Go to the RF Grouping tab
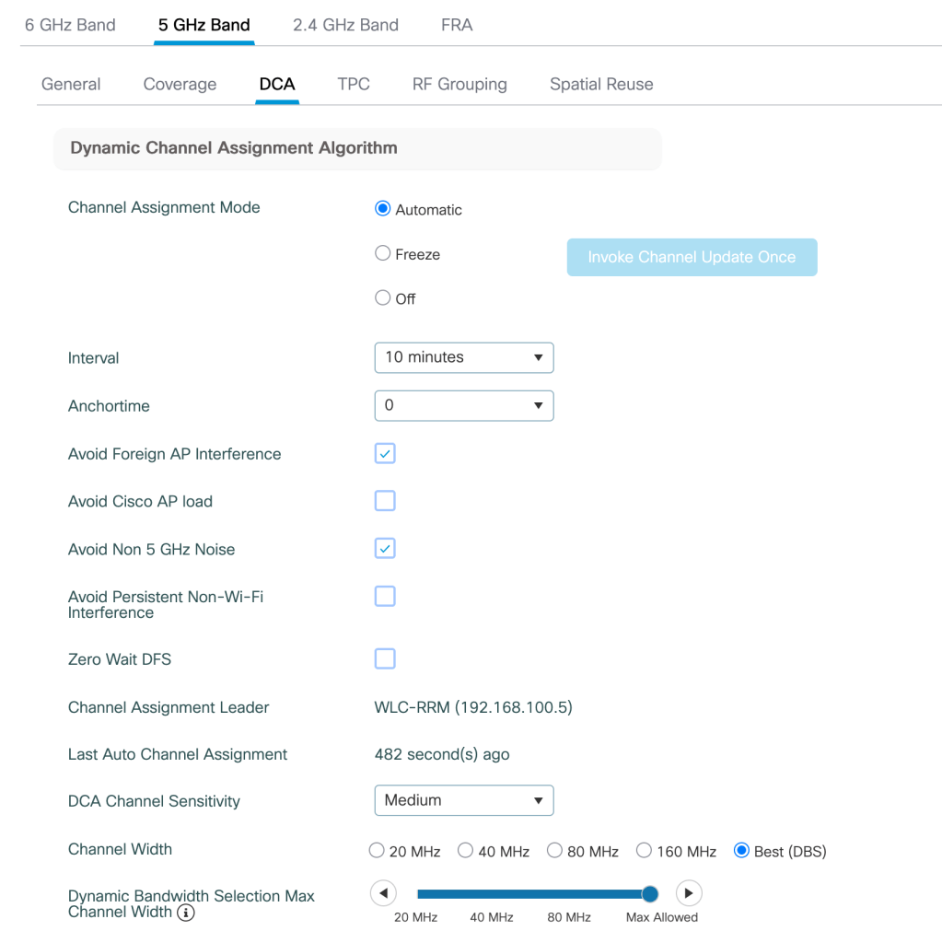 tap(459, 84)
